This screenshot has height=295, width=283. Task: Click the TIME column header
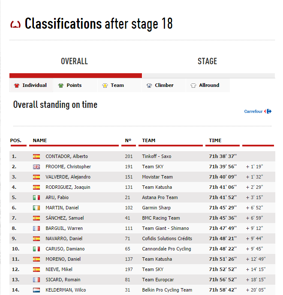coord(215,140)
